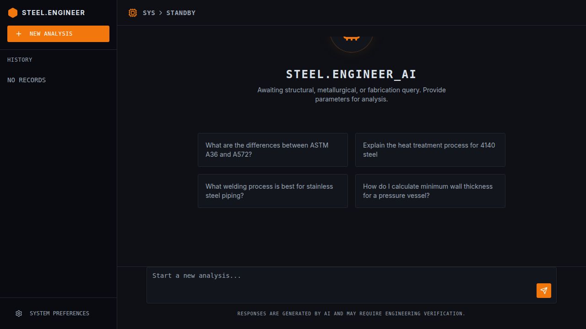Choose the stainless steel piping welding question
The width and height of the screenshot is (586, 329).
click(272, 191)
